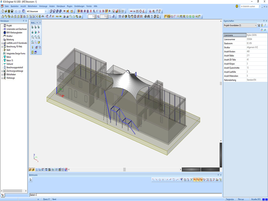Click zoom-in magnifier in Ansicht palette
Screen dimensions: 268x201
coord(32,37)
